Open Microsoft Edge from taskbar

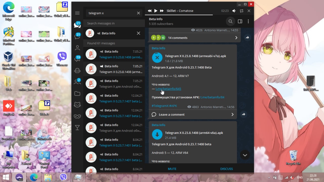pyautogui.click(x=34, y=177)
